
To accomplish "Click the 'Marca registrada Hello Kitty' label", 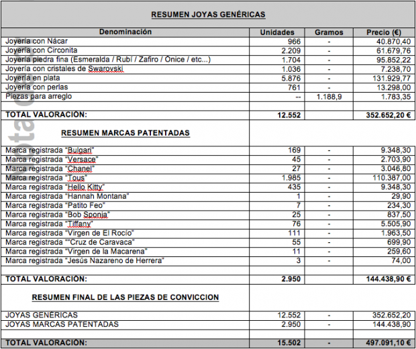I will (x=55, y=187).
